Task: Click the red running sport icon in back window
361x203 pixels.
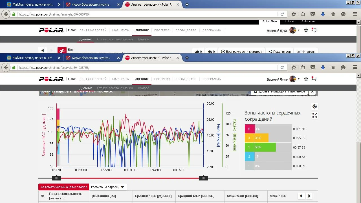Action: (x=62, y=50)
